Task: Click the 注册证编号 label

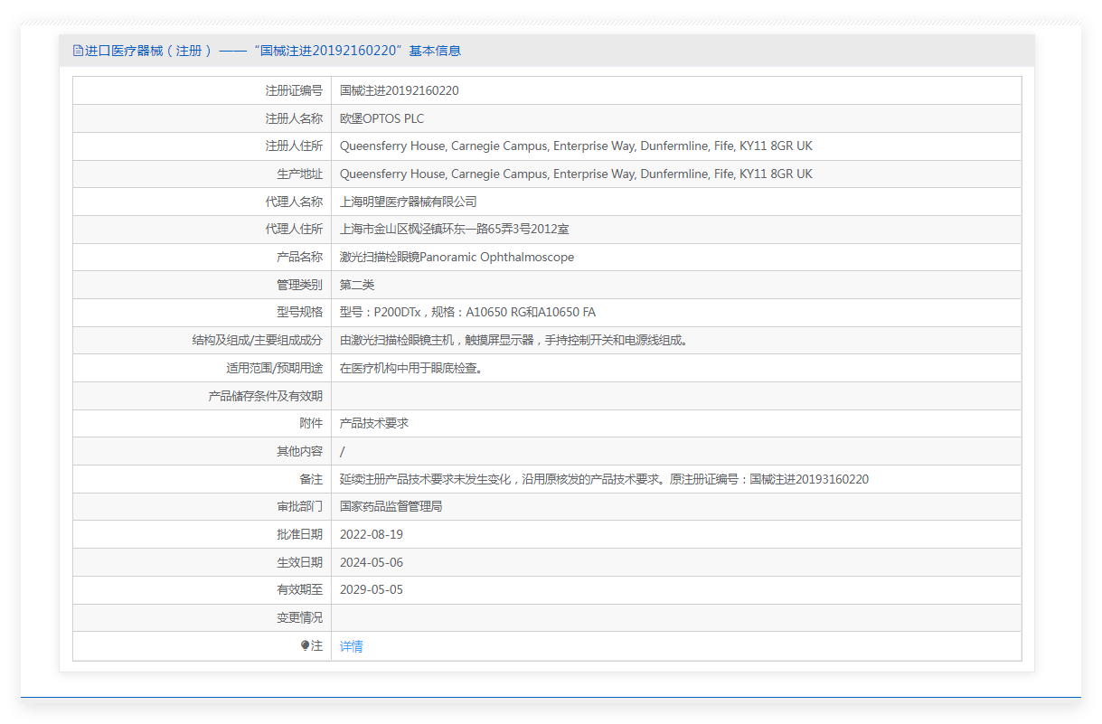Action: (x=294, y=90)
